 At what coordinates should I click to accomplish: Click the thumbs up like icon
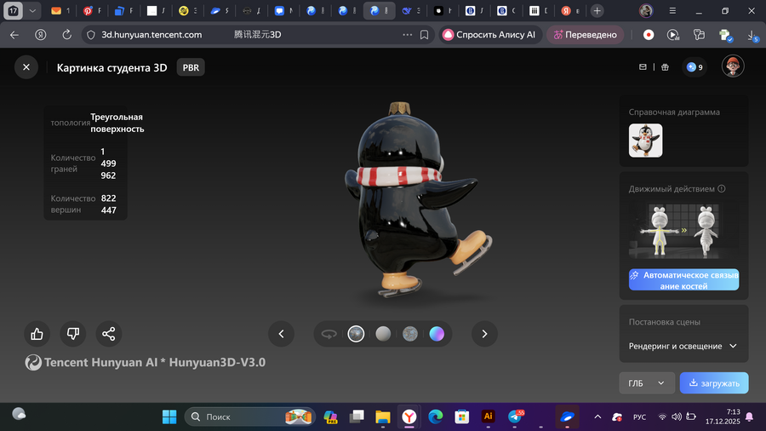point(37,334)
